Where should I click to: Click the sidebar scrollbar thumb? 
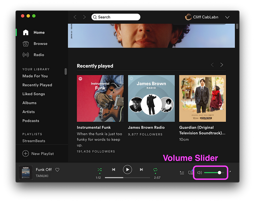coord(66,72)
